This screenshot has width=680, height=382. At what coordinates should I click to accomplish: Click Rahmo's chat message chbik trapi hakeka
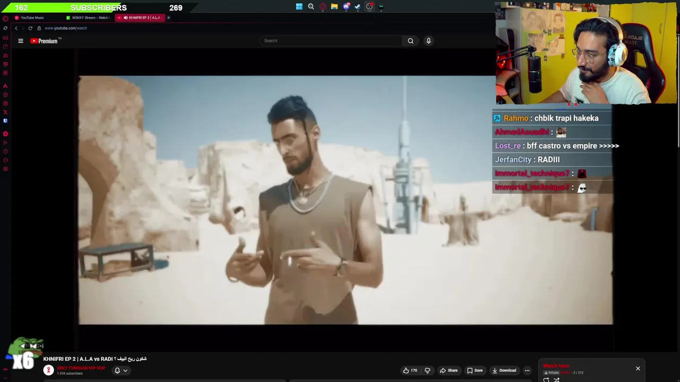coord(551,118)
